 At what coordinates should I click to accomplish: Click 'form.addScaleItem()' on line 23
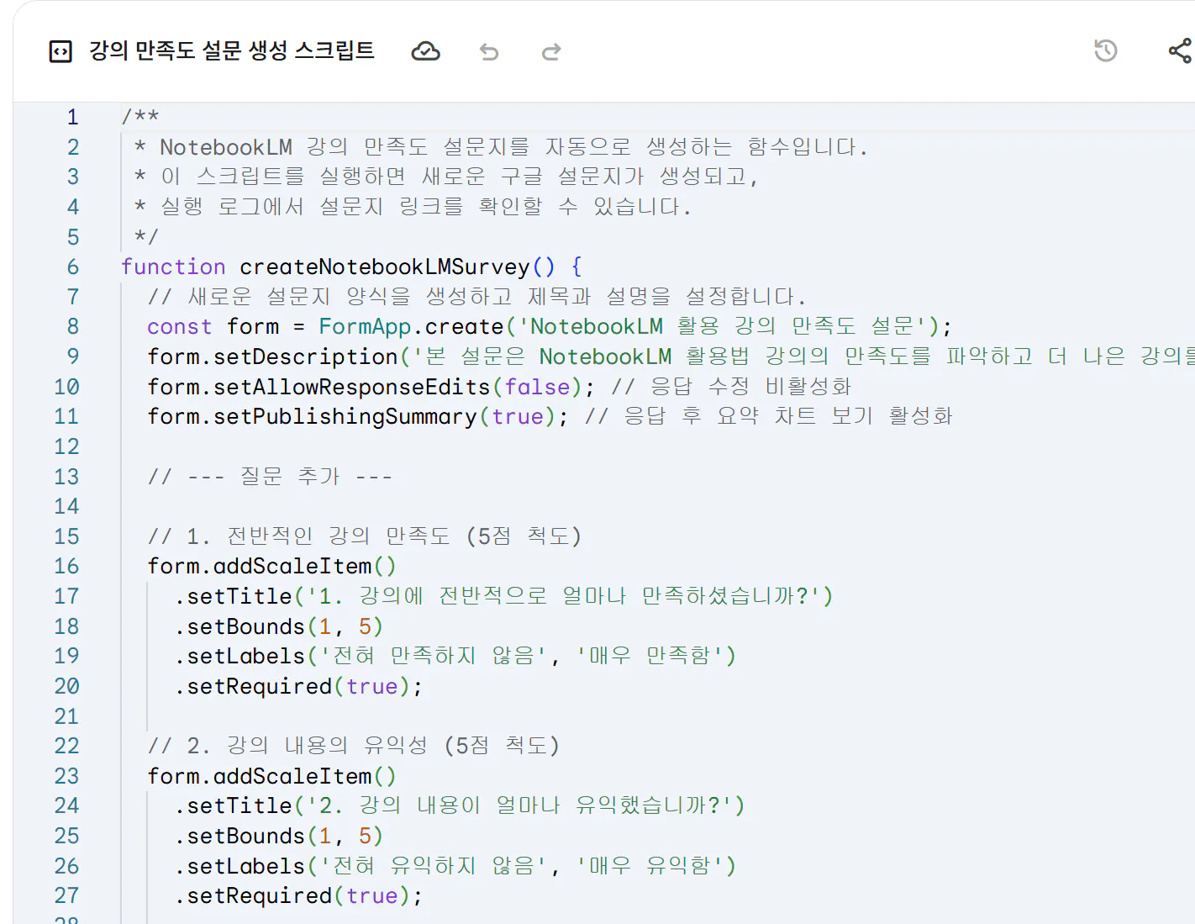[x=271, y=776]
